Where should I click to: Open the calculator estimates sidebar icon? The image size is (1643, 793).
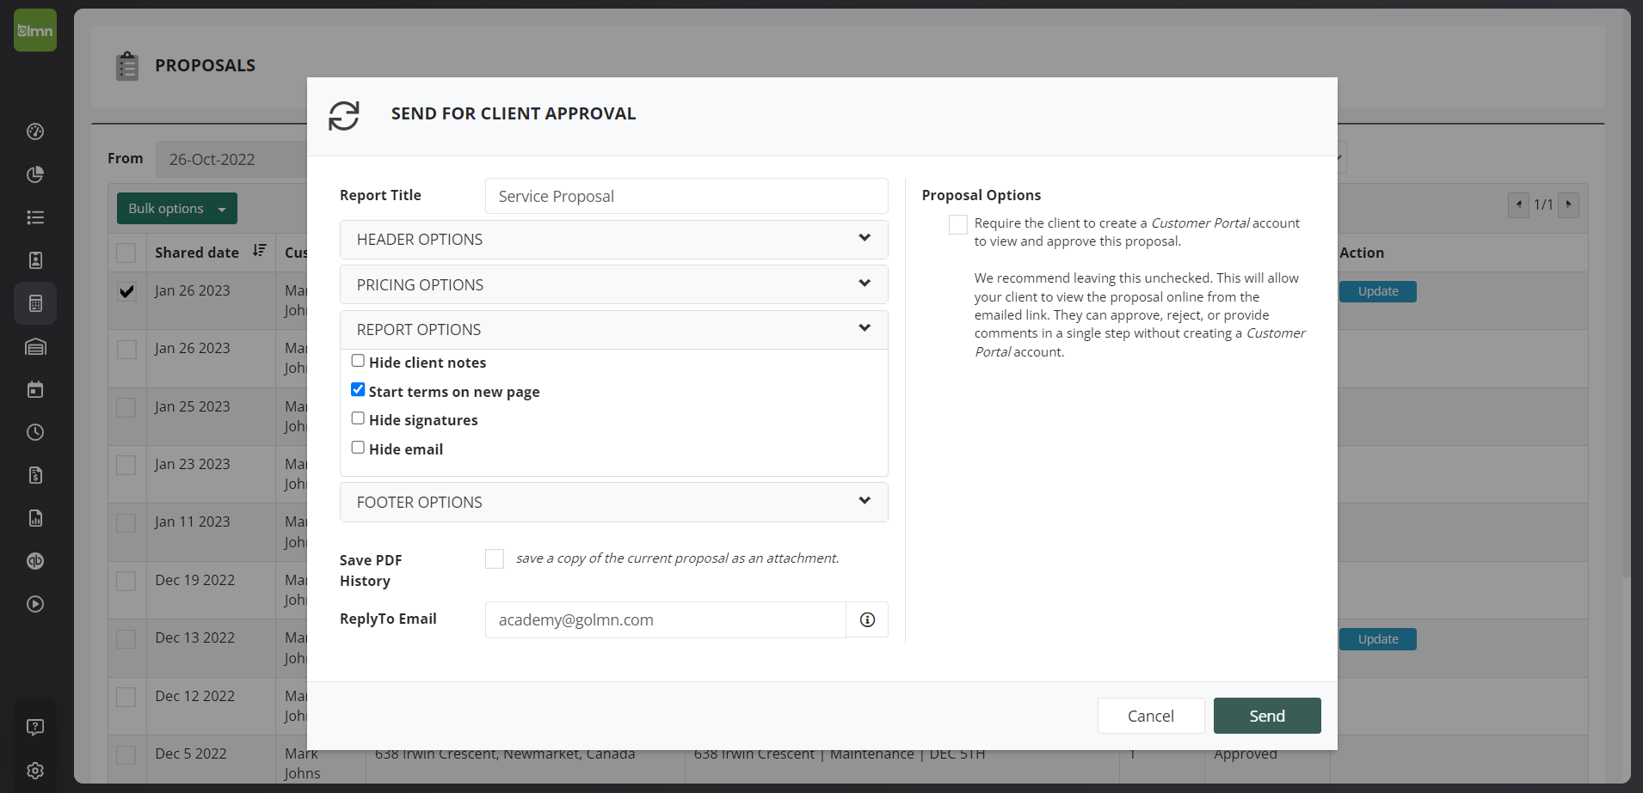35,303
